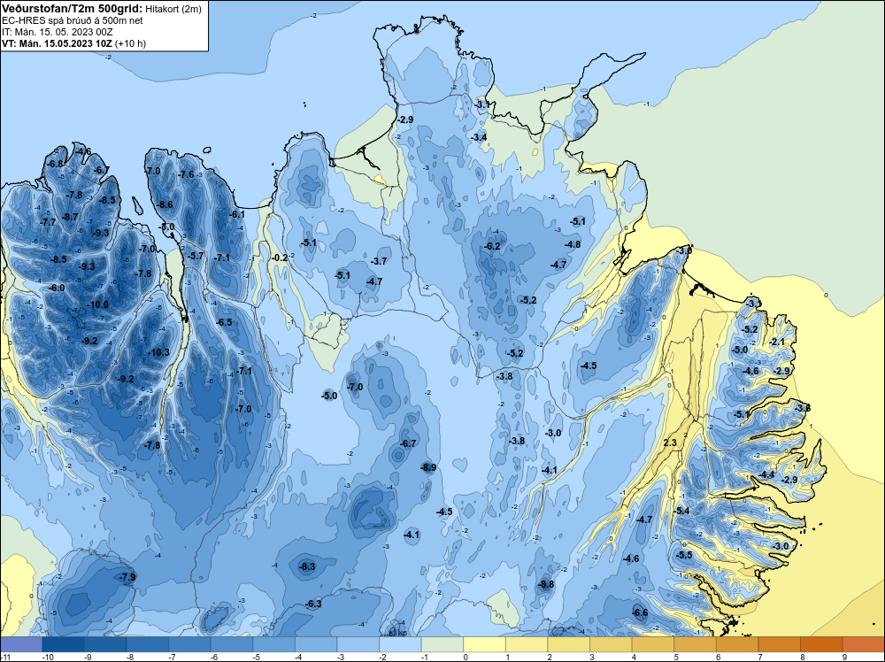Click the 2.3 positive temperature label
Image resolution: width=885 pixels, height=662 pixels.
[670, 443]
